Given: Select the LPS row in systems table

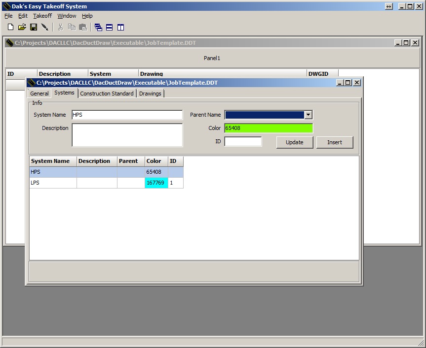Looking at the screenshot, I should (53, 183).
